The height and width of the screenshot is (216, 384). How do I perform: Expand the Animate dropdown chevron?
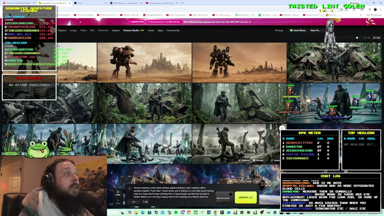267,160
